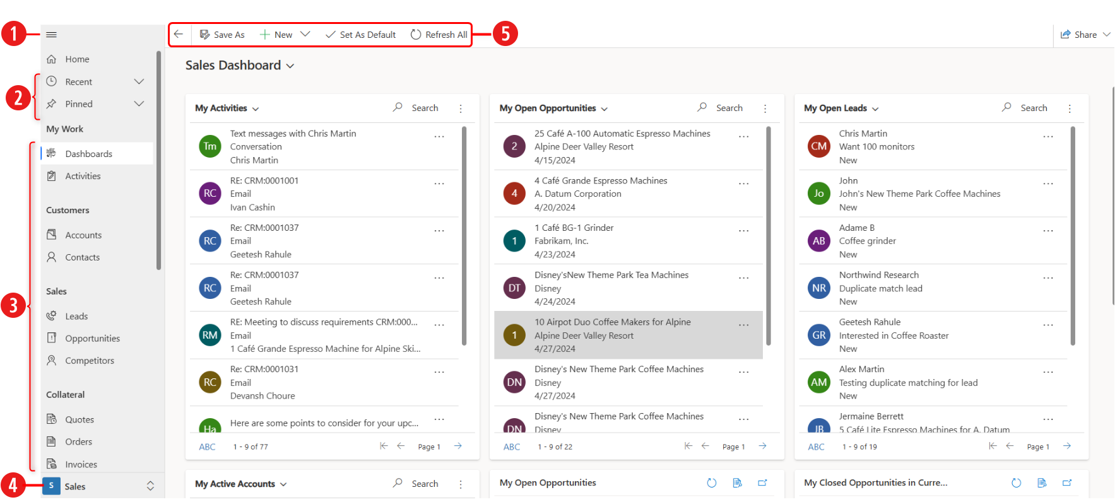Open the Sales Dashboard selector dropdown
Viewport: 1115px width, 502px height.
pyautogui.click(x=290, y=66)
